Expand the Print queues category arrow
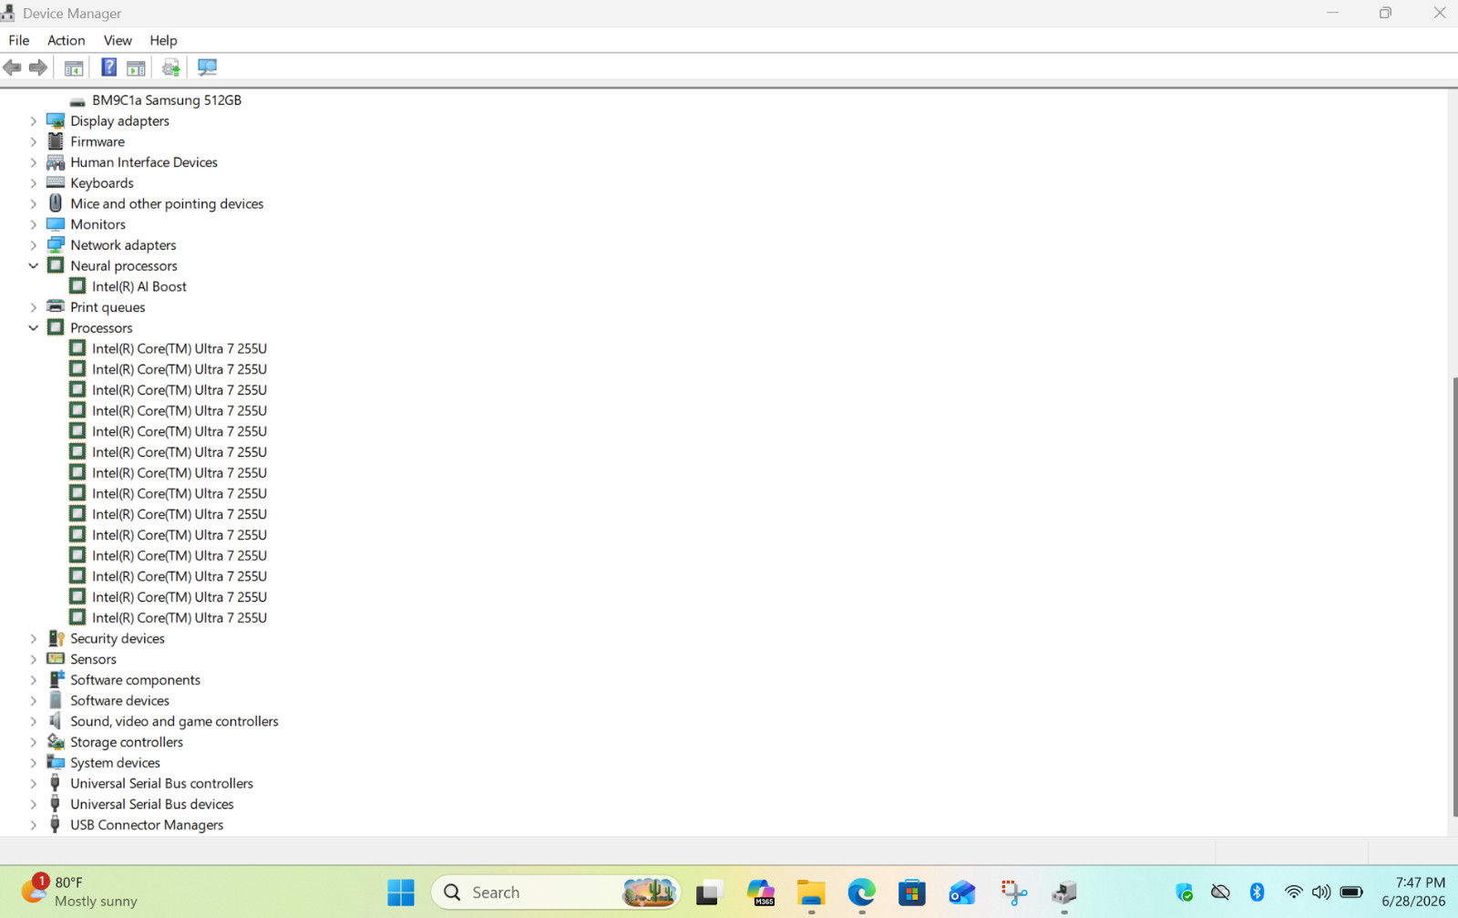This screenshot has height=918, width=1458. pyautogui.click(x=34, y=307)
